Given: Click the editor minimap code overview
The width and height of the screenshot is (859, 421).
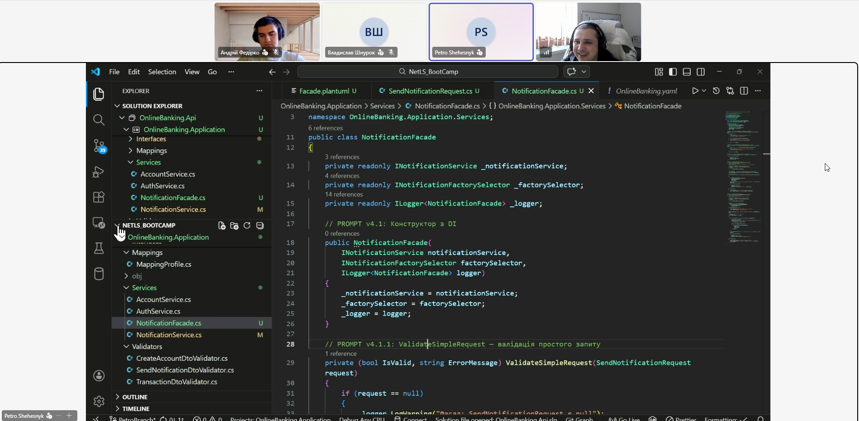Looking at the screenshot, I should [743, 180].
